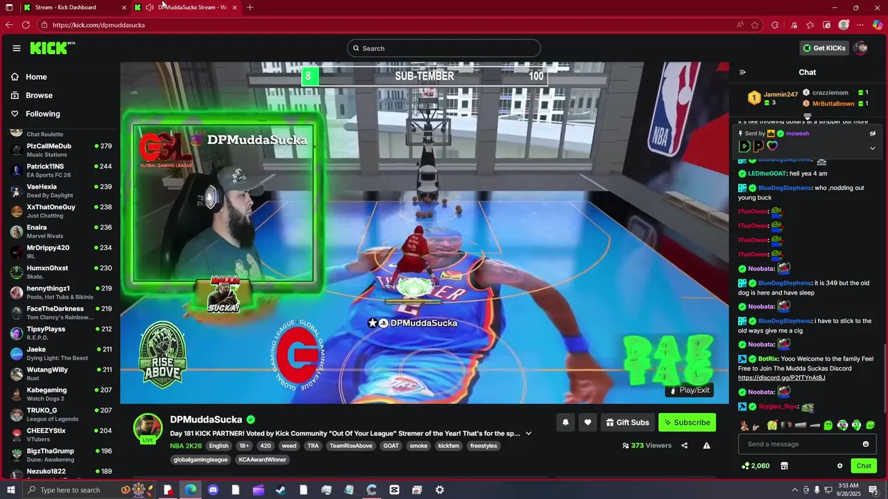Image resolution: width=888 pixels, height=499 pixels.
Task: Click the Play/Exit overlay on video
Action: pos(690,390)
